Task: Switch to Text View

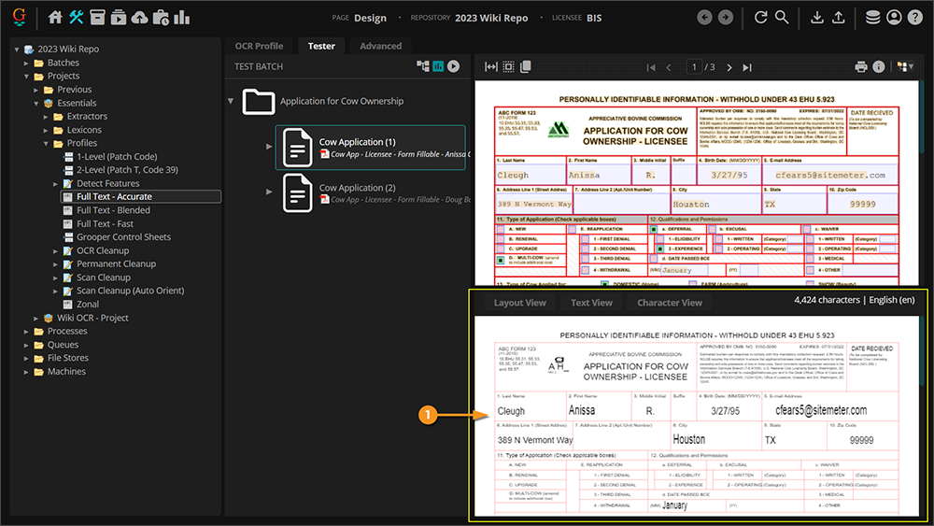Action: tap(591, 303)
